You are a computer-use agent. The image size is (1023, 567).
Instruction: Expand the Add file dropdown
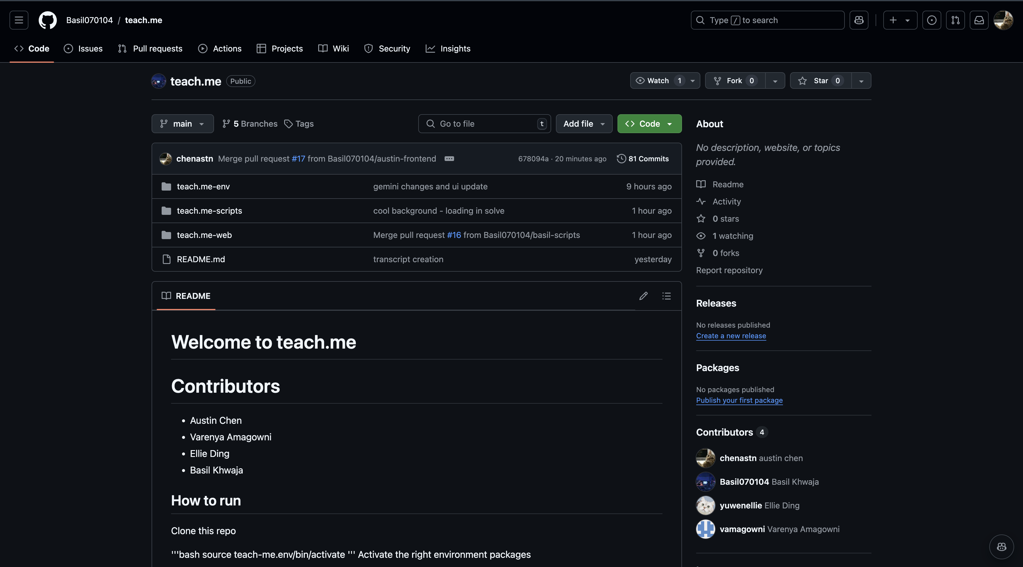click(x=584, y=124)
